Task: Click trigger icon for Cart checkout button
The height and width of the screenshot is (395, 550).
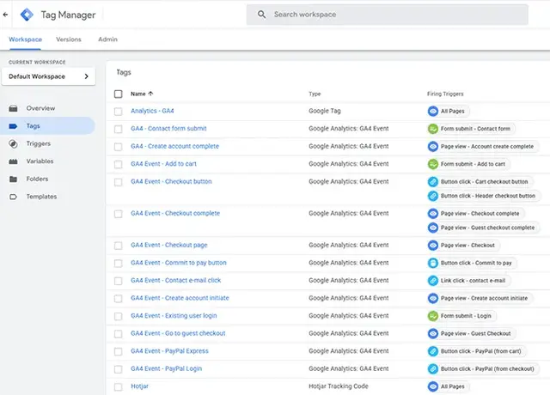Action: [433, 181]
